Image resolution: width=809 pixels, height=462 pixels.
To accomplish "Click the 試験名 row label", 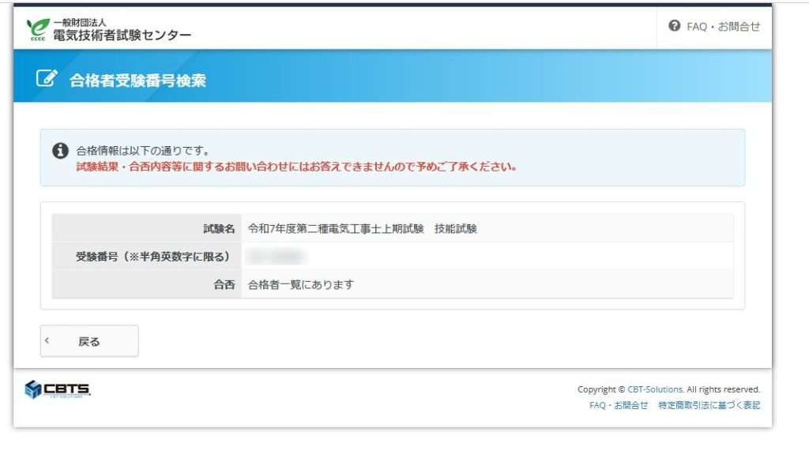I will pos(219,229).
